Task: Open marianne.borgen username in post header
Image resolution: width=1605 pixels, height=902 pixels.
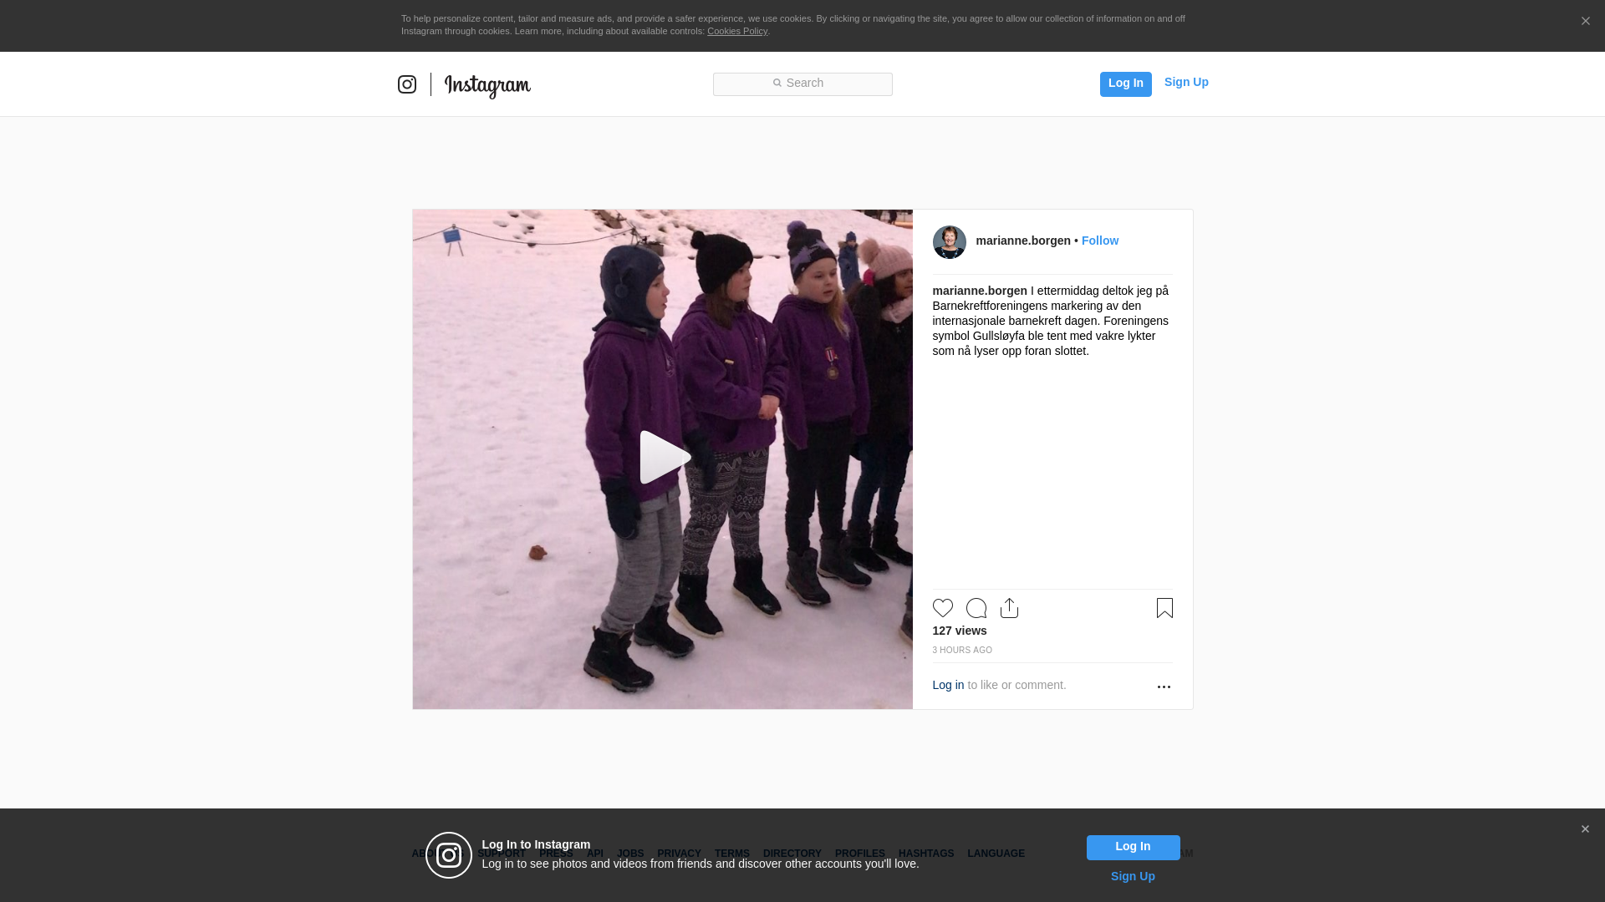Action: pos(1023,241)
